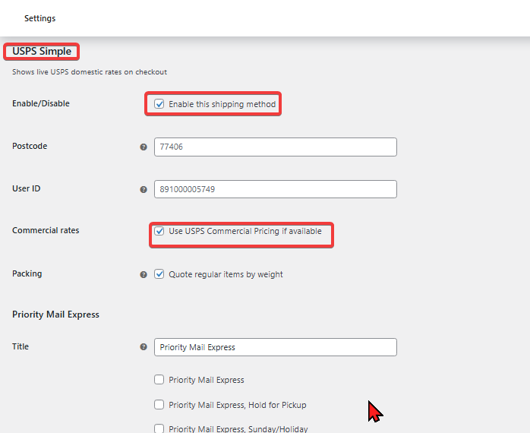Toggle Quote regular items by weight
This screenshot has width=530, height=433.
(x=159, y=274)
